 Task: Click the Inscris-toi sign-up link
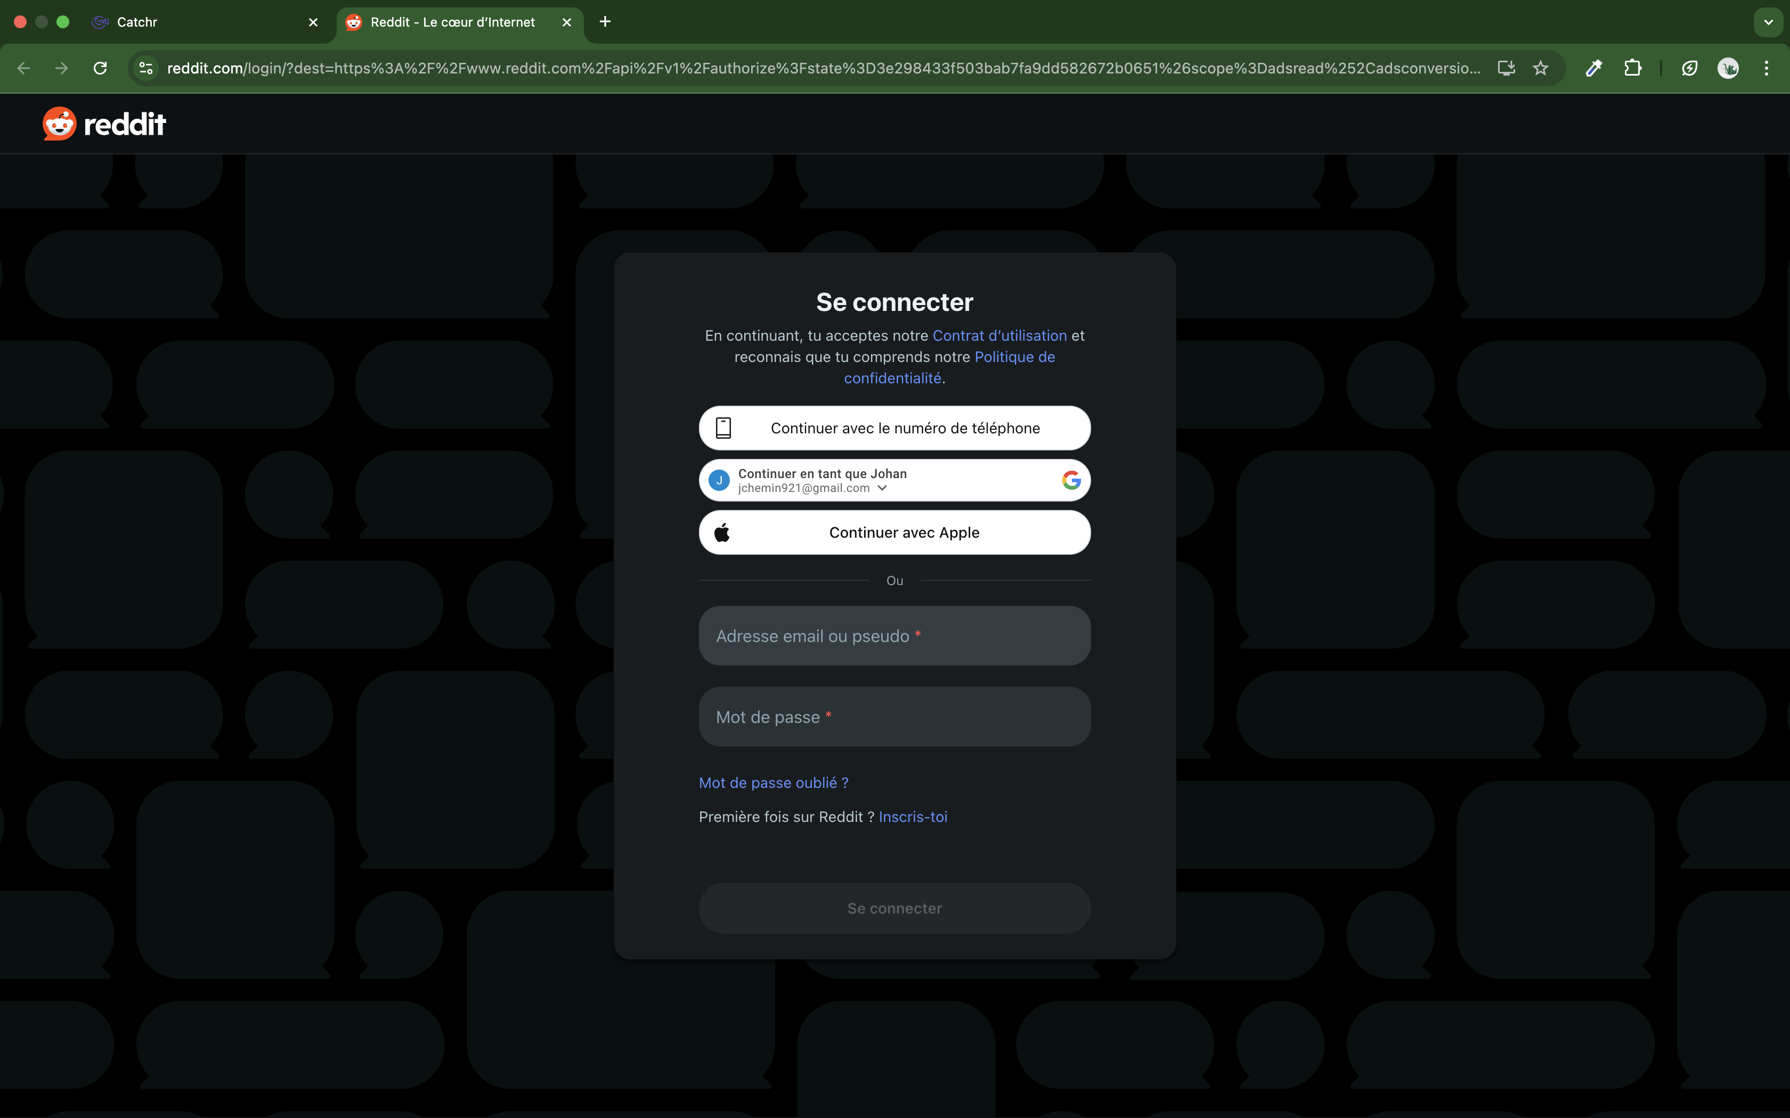pos(913,816)
